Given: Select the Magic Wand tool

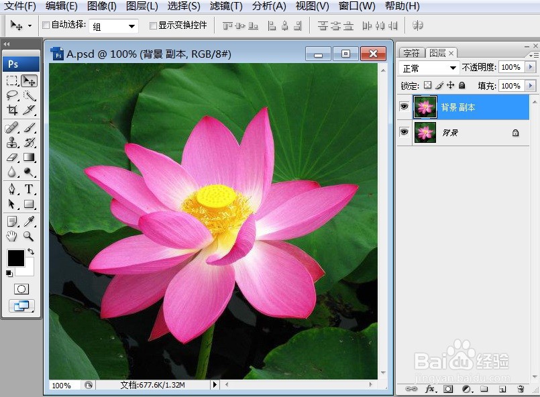Looking at the screenshot, I should point(29,95).
